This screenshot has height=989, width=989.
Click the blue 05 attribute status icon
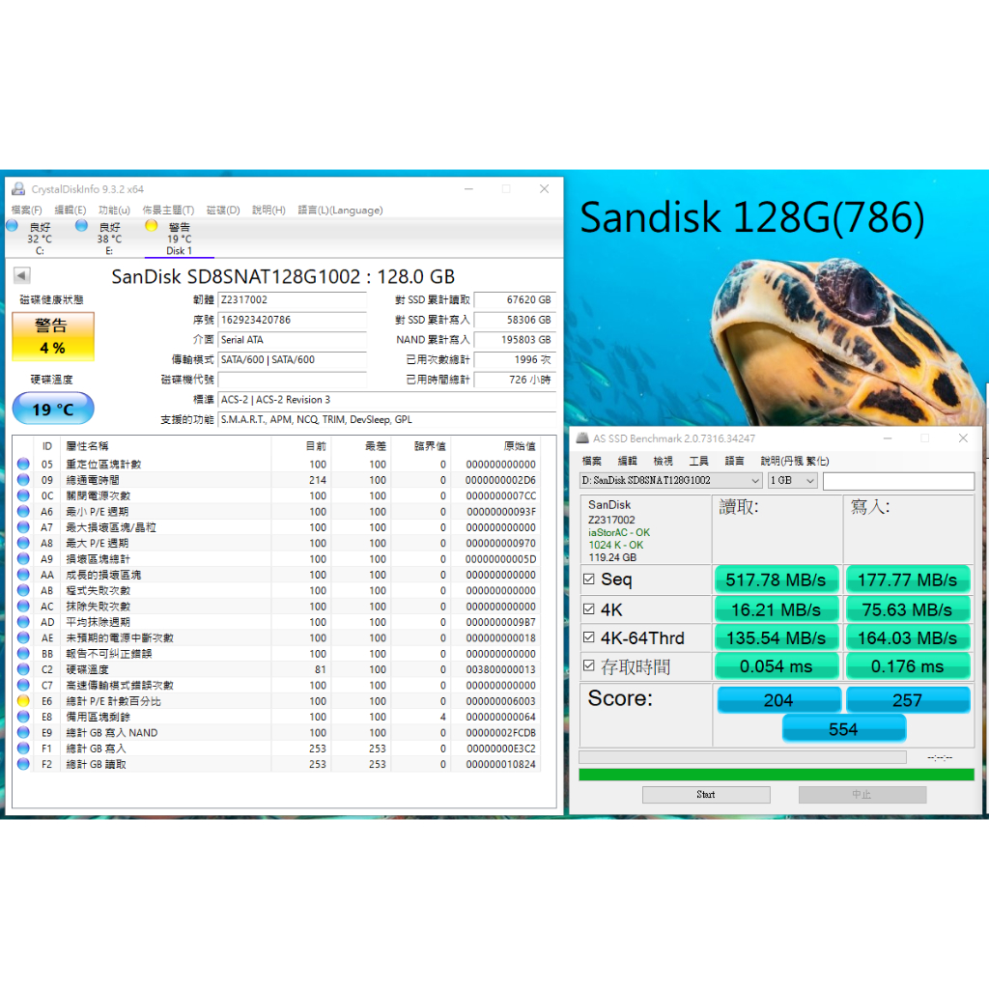tap(23, 465)
